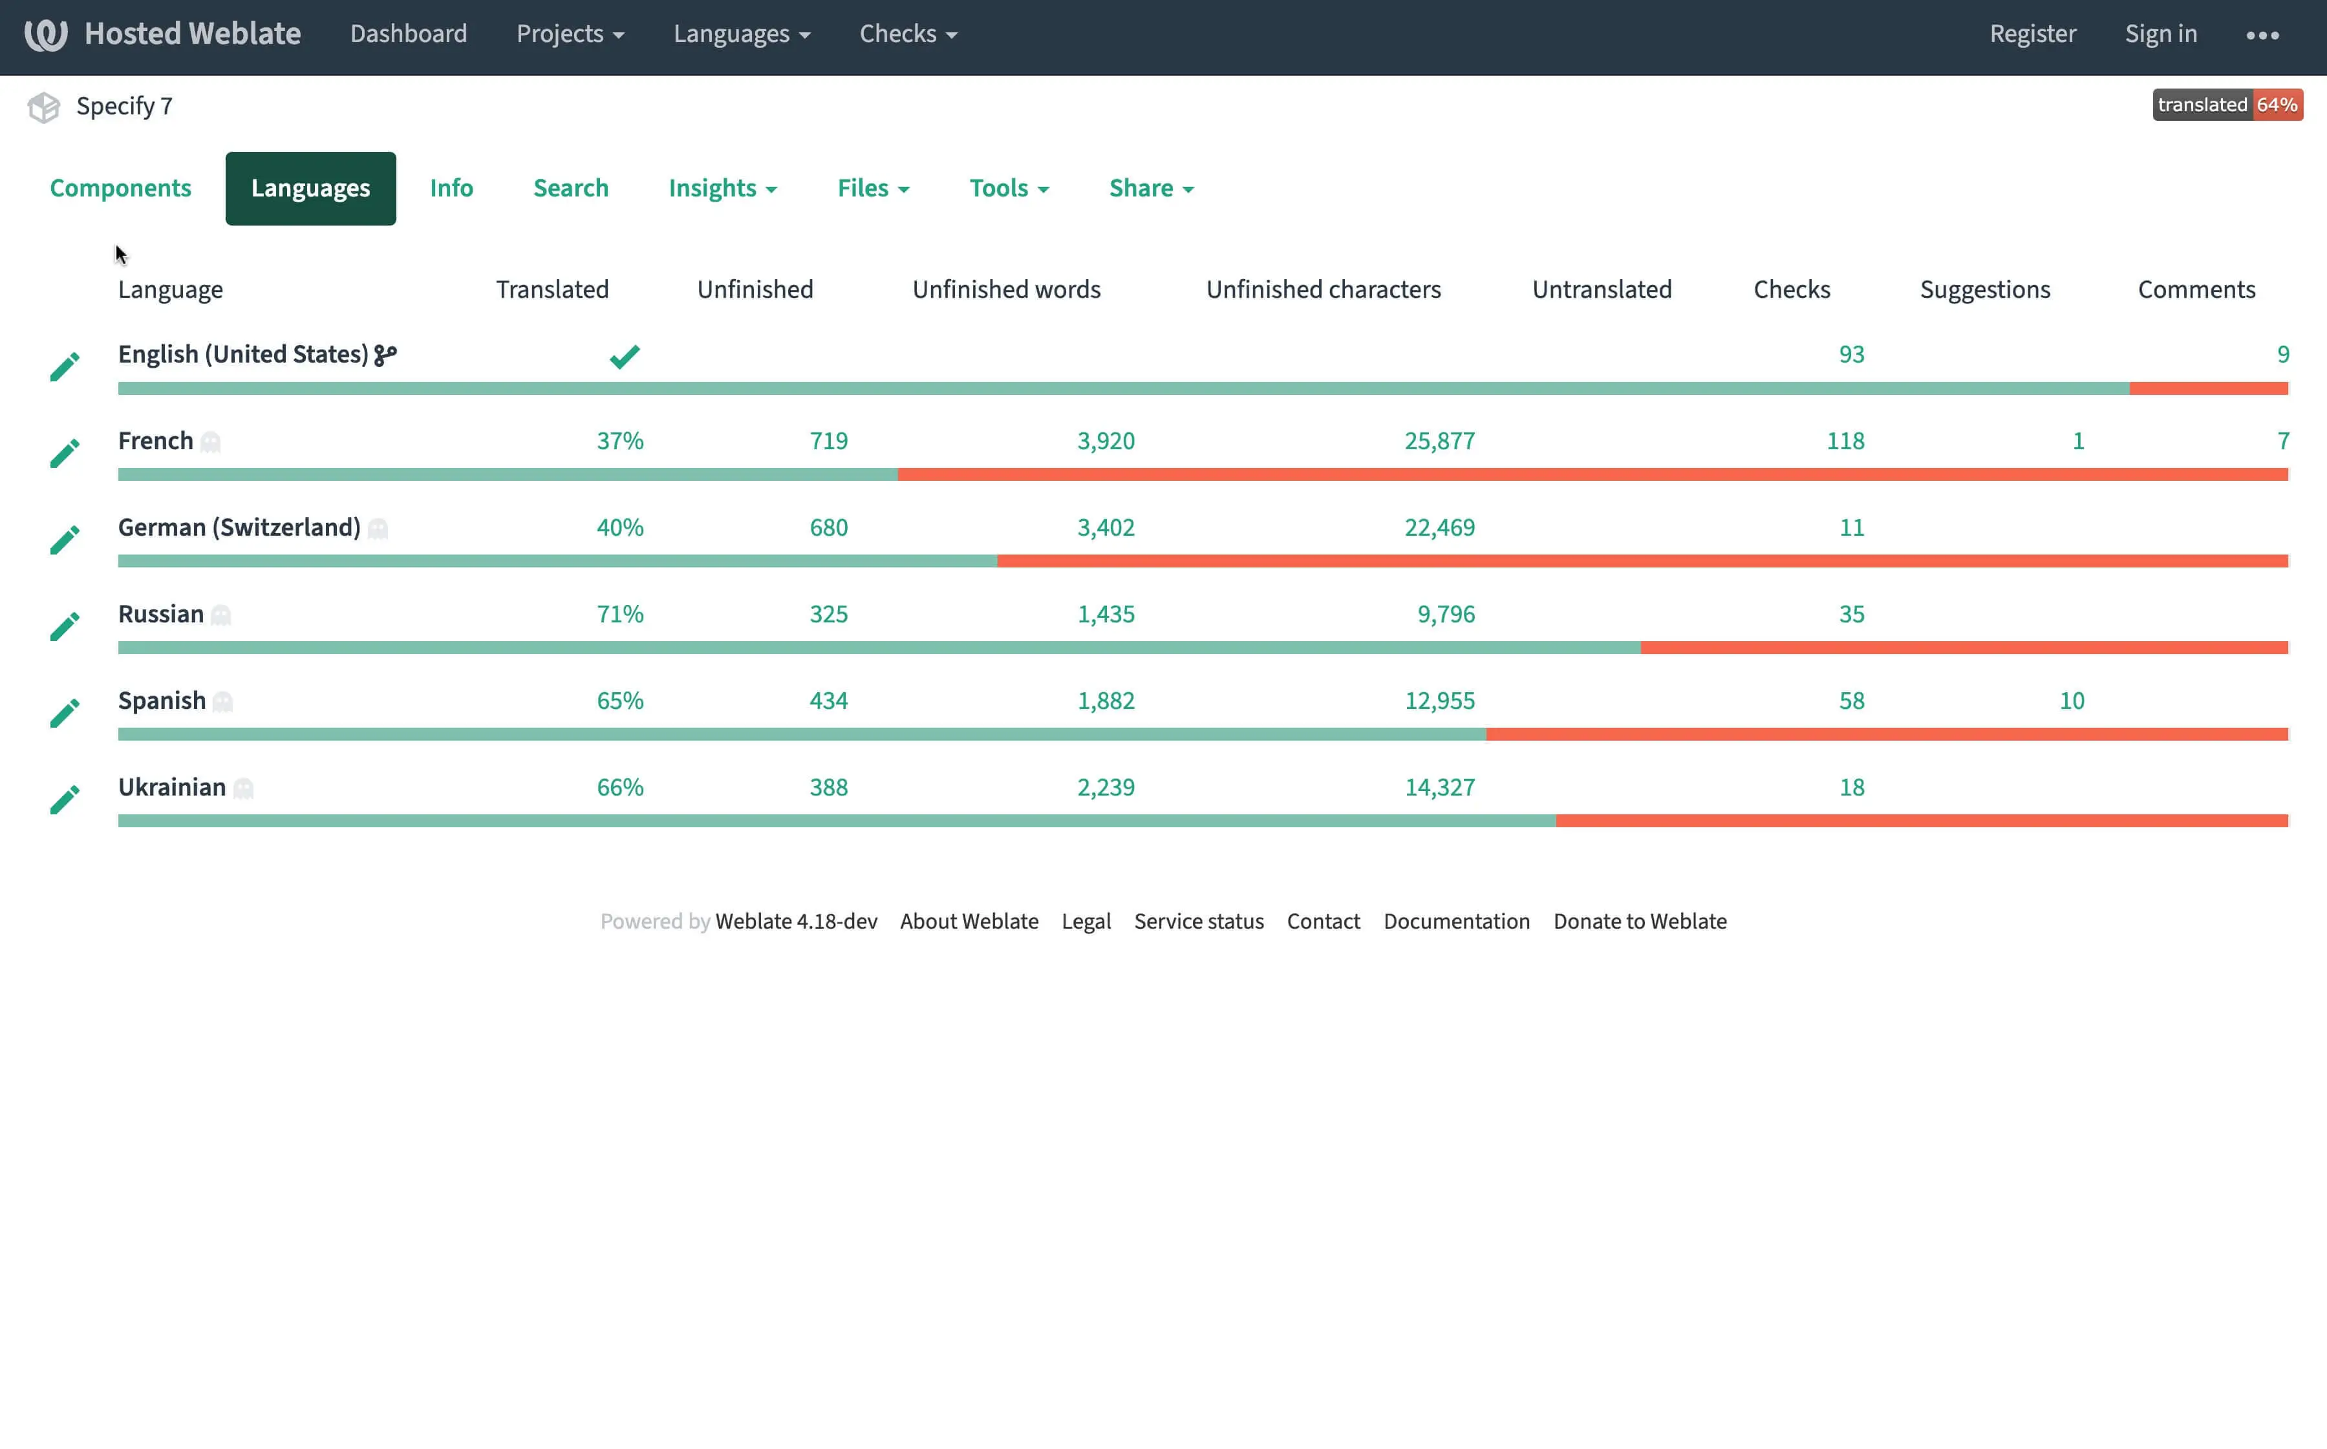Expand the Languages dropdown in top navbar
Viewport: 2327px width, 1449px height.
[x=741, y=34]
